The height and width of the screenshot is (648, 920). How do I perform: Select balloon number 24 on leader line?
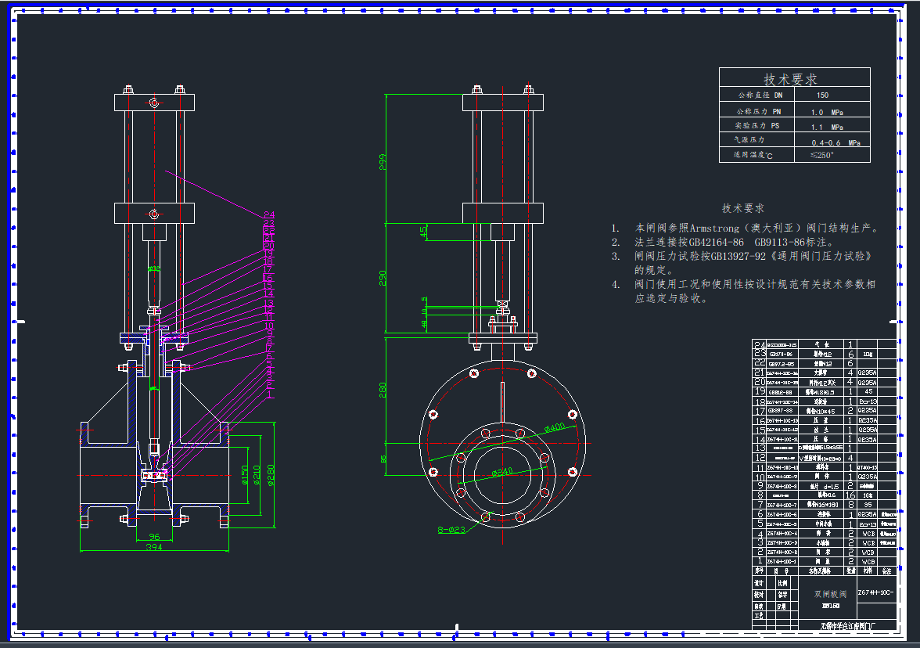(269, 215)
